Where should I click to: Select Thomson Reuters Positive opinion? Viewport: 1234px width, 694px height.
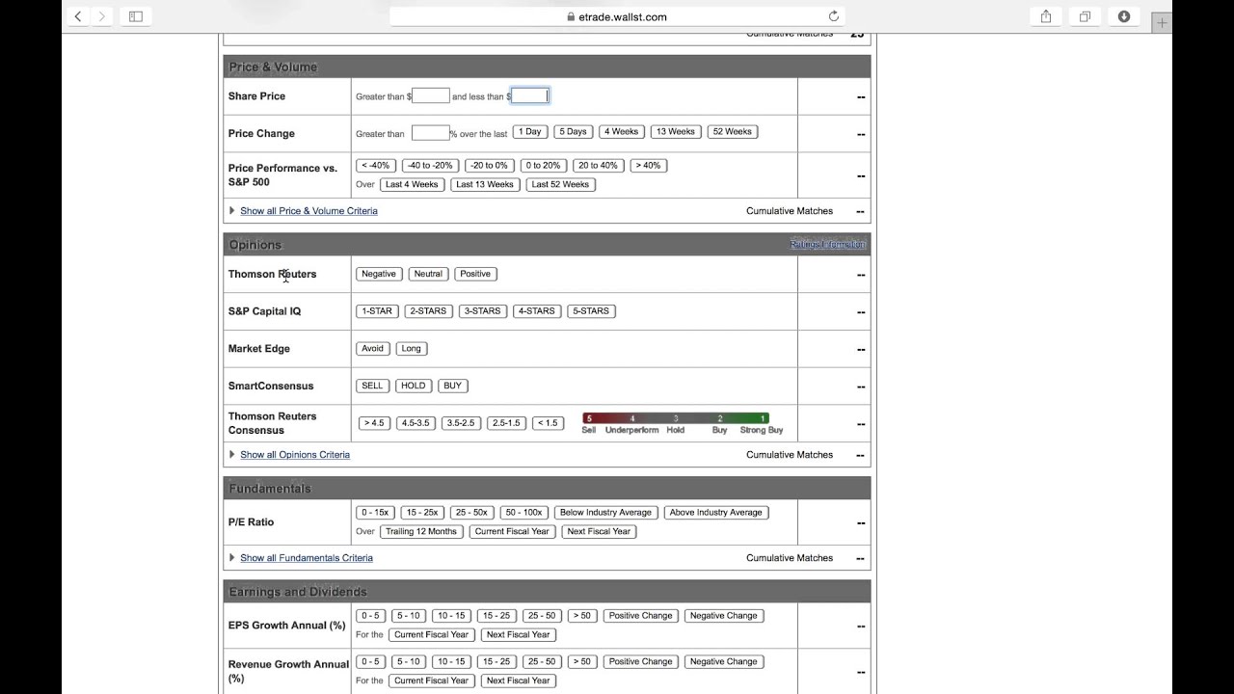tap(475, 274)
